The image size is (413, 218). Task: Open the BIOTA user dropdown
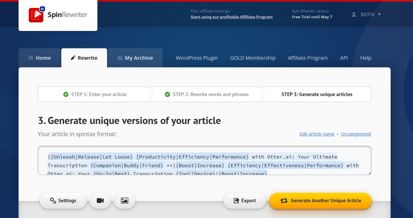point(366,14)
